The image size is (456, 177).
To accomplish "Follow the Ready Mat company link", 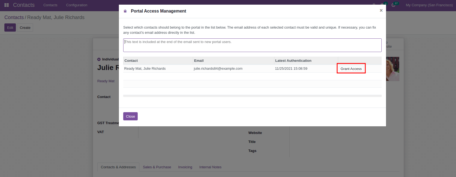I will point(106,81).
